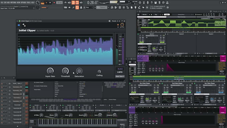Toggle Osc B Basic Shapes power button
The image size is (227, 128).
tap(162, 84)
